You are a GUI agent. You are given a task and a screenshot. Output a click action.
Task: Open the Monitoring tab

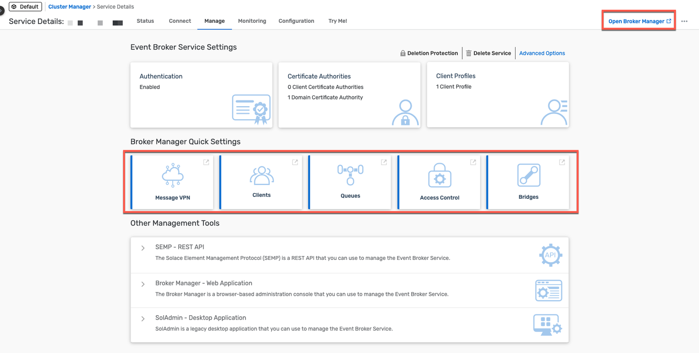(252, 21)
